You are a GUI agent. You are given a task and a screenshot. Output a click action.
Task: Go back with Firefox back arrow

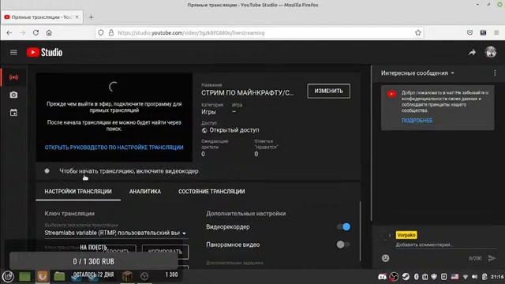(x=9, y=33)
